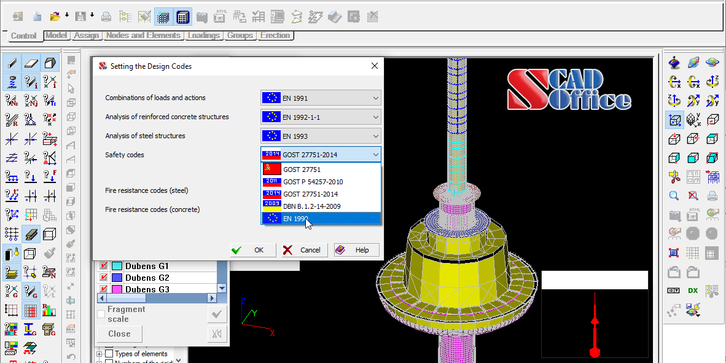Click the save floppy disk icon

coord(80,17)
